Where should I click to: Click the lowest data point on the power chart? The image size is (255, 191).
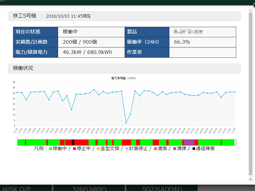[126, 123]
